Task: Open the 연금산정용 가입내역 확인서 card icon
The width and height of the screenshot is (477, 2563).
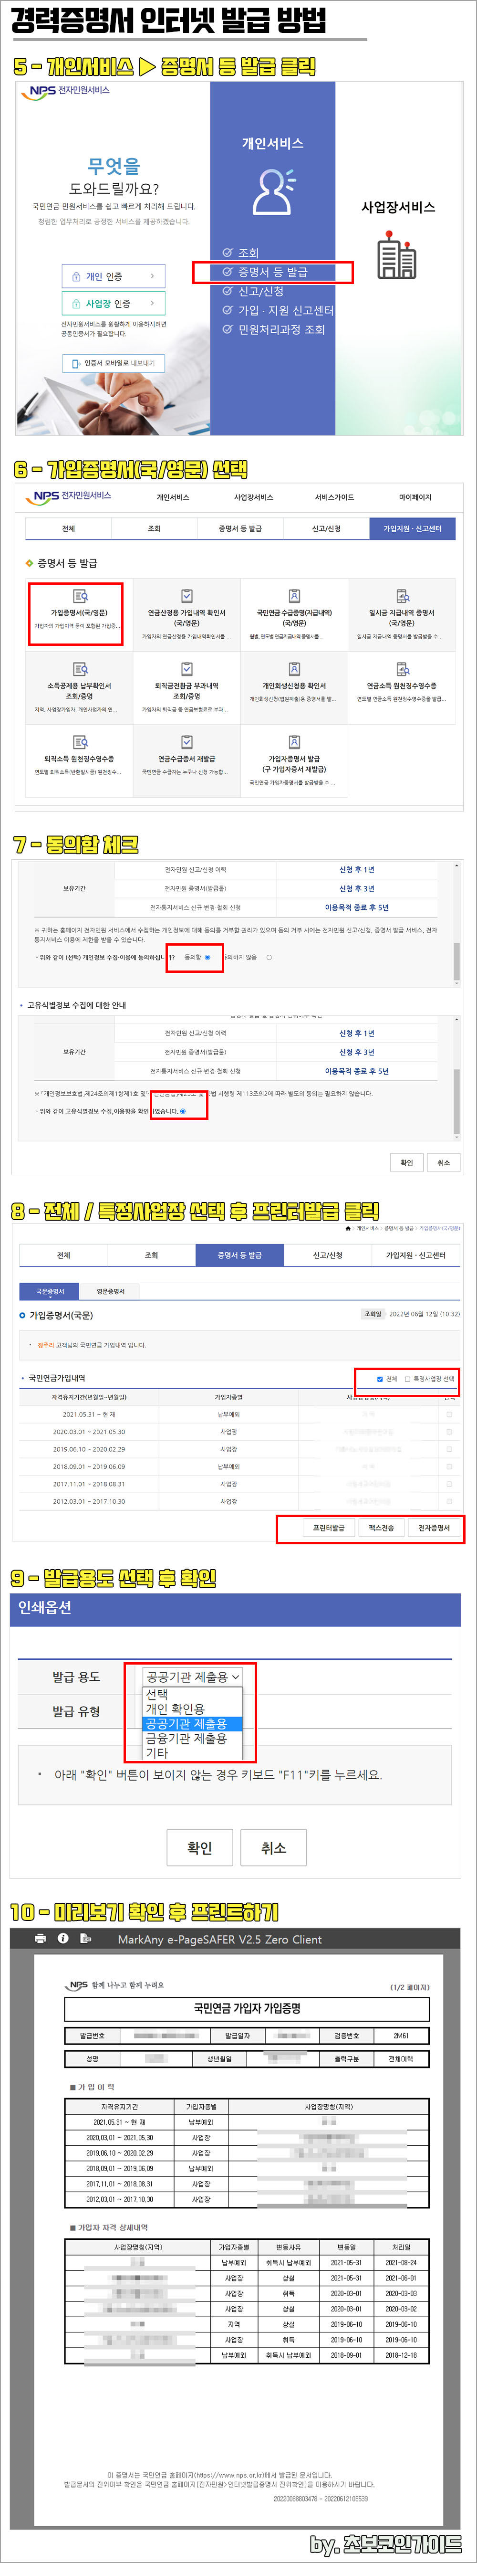Action: pyautogui.click(x=186, y=595)
